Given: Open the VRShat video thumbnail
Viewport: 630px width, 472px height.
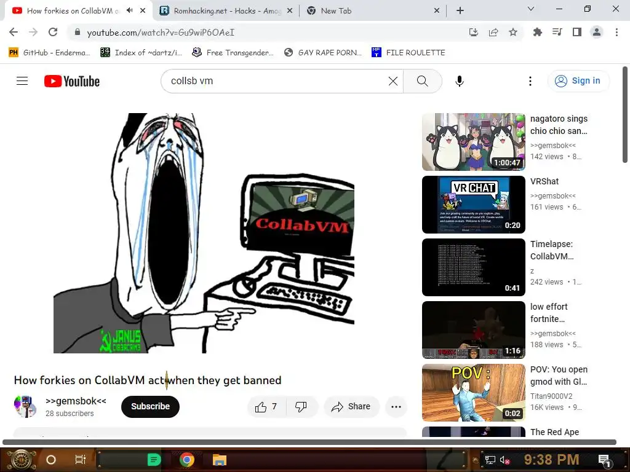Looking at the screenshot, I should pyautogui.click(x=473, y=205).
